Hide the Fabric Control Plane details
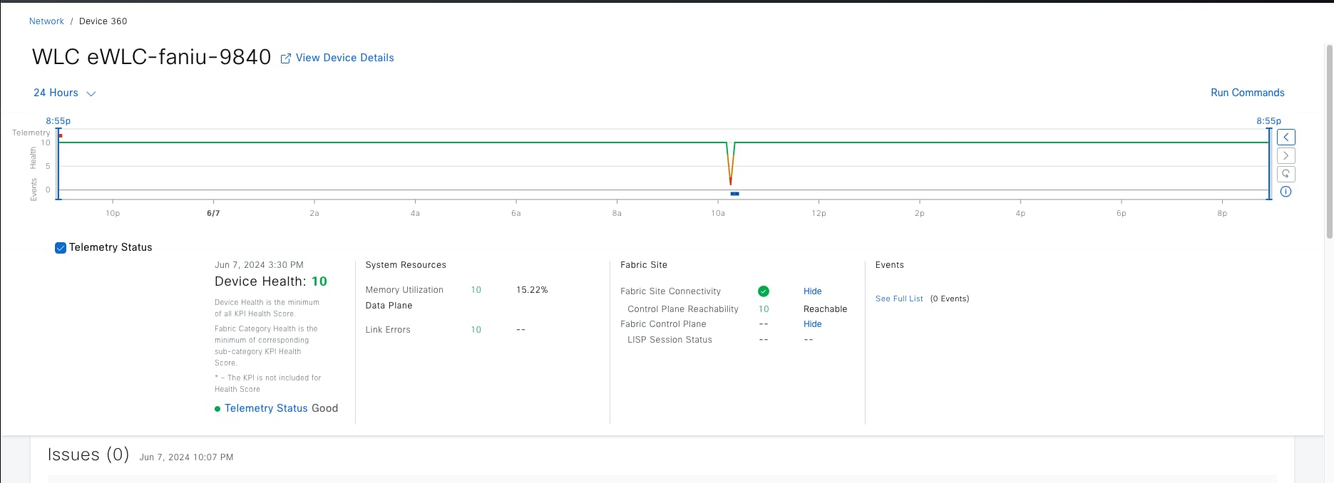 [x=812, y=324]
